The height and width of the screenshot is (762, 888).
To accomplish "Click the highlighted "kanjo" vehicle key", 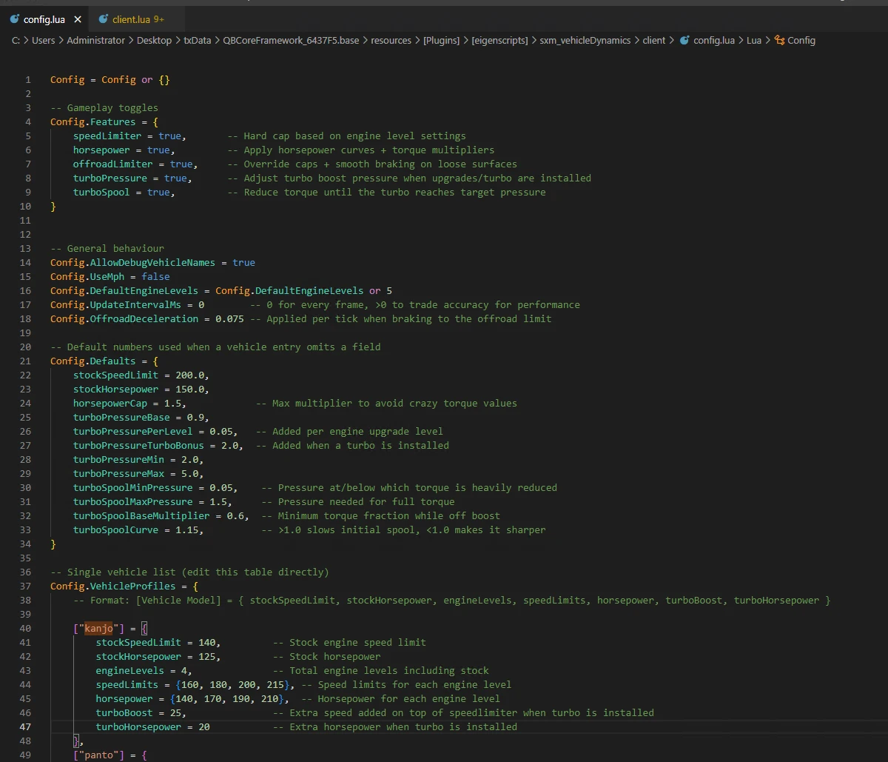I will click(98, 629).
